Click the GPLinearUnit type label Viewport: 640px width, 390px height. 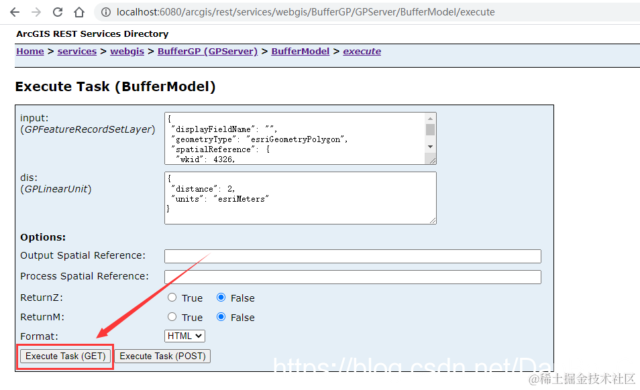click(56, 189)
